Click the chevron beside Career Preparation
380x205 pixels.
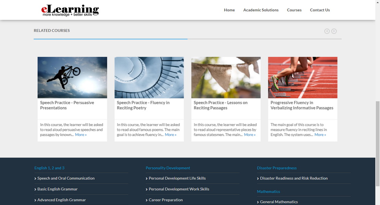coord(147,200)
